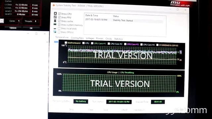Click the Level 3 '8 MBytes' cache value
Screen dimensions: 212x119
[x=21, y=14]
